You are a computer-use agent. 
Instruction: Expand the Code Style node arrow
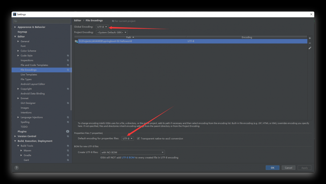pos(18,56)
